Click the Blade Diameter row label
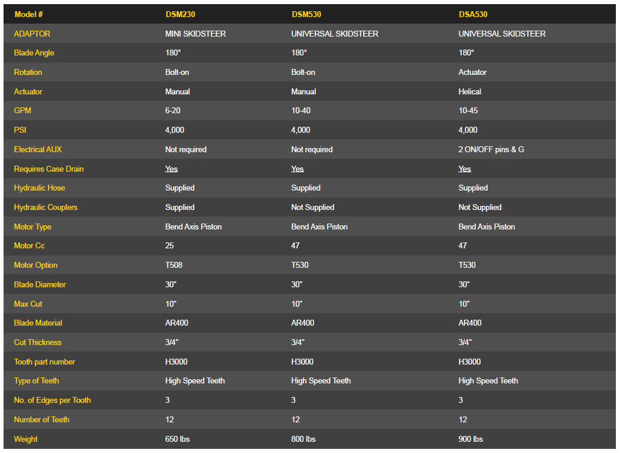Viewport: 620px width, 453px height. (x=40, y=284)
